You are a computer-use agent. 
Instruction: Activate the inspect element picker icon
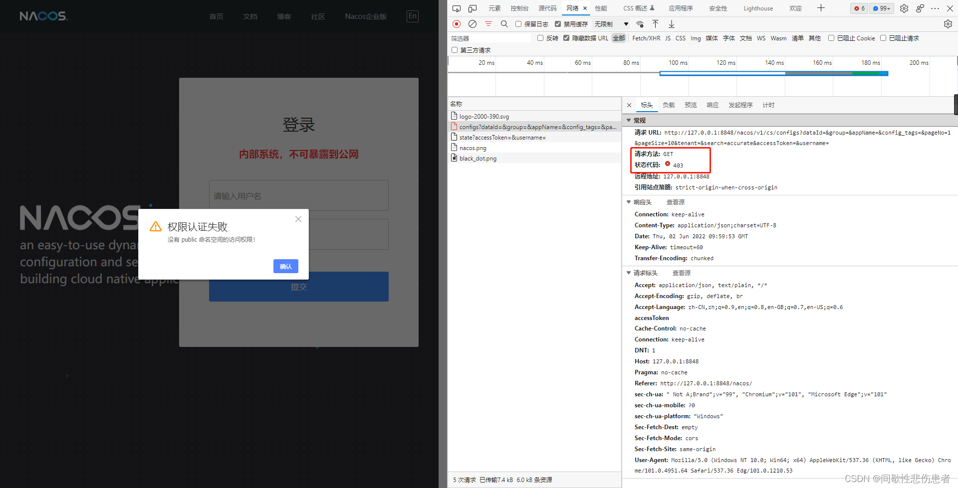456,8
